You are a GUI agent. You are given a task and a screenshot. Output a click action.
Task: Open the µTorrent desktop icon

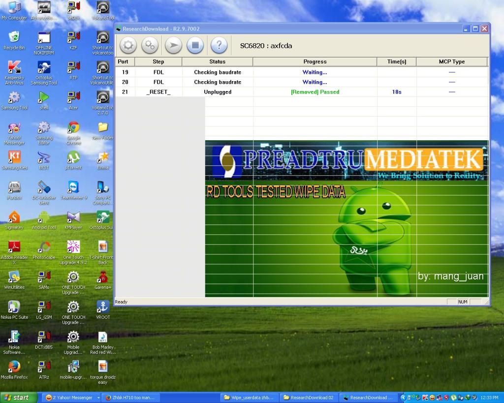(73, 160)
